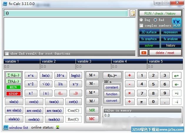The image size is (185, 133).
Task: Insert opening brackets ((..
Action: pyautogui.click(x=61, y=93)
